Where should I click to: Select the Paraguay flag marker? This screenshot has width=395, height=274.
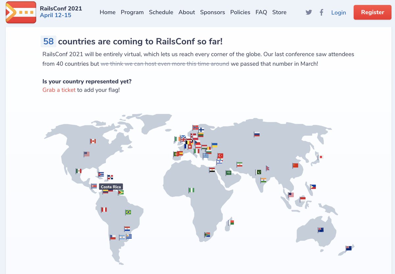click(127, 228)
